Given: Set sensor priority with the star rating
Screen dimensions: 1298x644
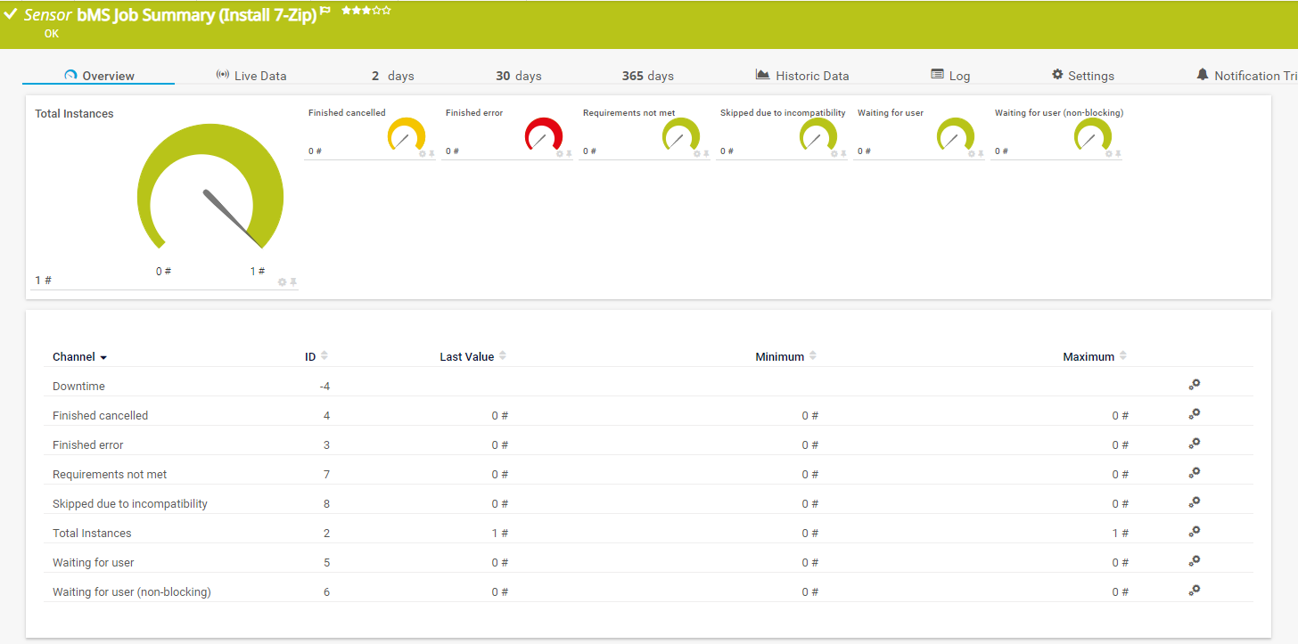Looking at the screenshot, I should click(366, 11).
